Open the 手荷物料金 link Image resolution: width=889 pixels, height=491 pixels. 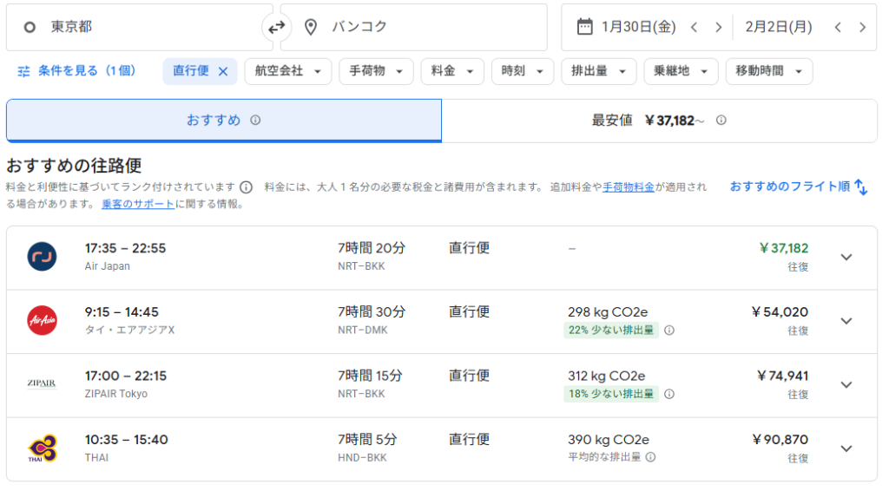pyautogui.click(x=629, y=187)
